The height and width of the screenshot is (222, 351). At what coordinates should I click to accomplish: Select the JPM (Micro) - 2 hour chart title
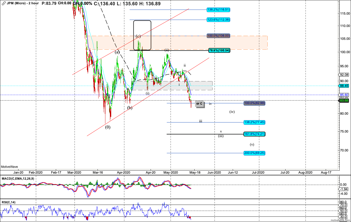pos(23,3)
